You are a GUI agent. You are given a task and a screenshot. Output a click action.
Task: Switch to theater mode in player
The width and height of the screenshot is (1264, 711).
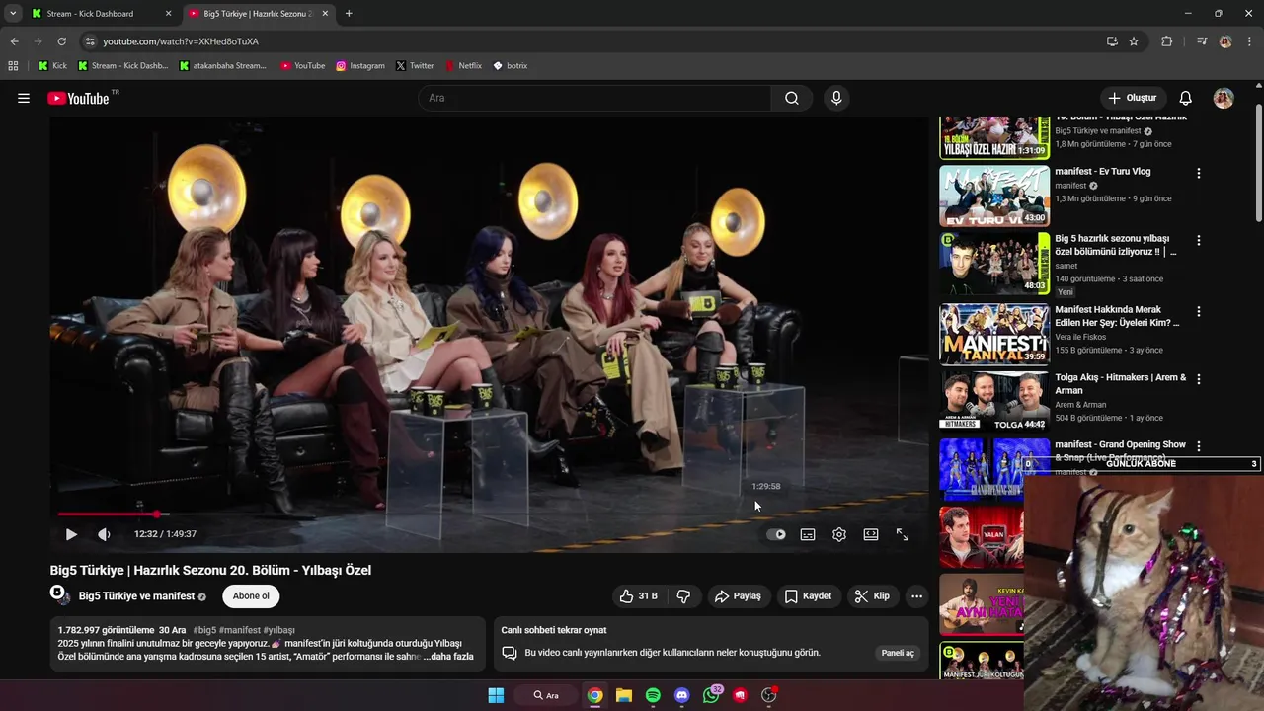tap(871, 534)
